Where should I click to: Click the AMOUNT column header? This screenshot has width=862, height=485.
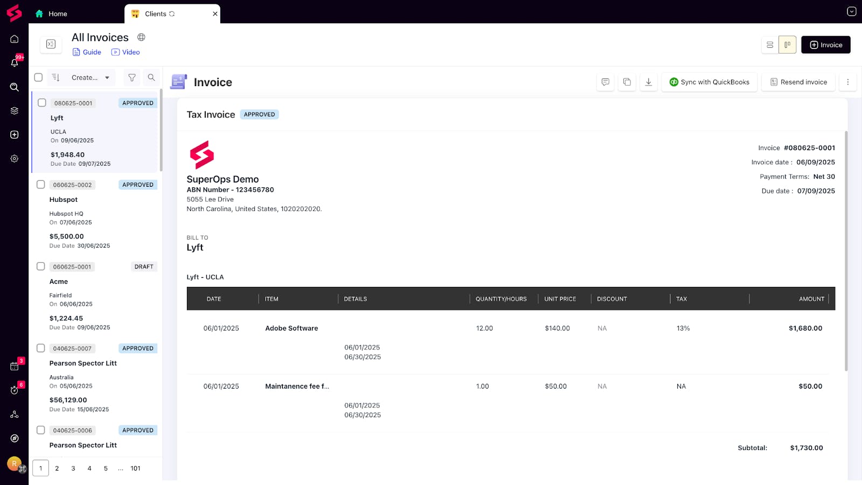(x=811, y=299)
